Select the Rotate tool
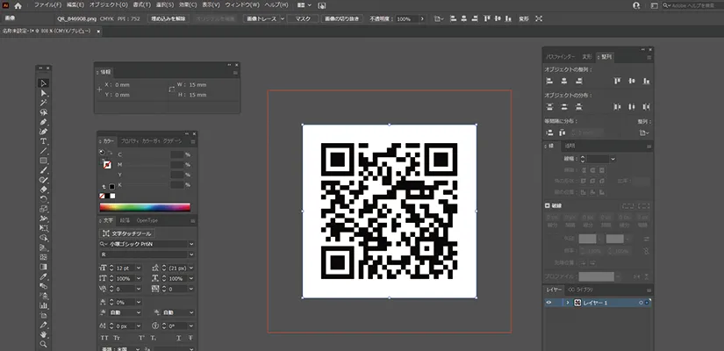Viewport: 724px width, 351px height. coord(43,199)
